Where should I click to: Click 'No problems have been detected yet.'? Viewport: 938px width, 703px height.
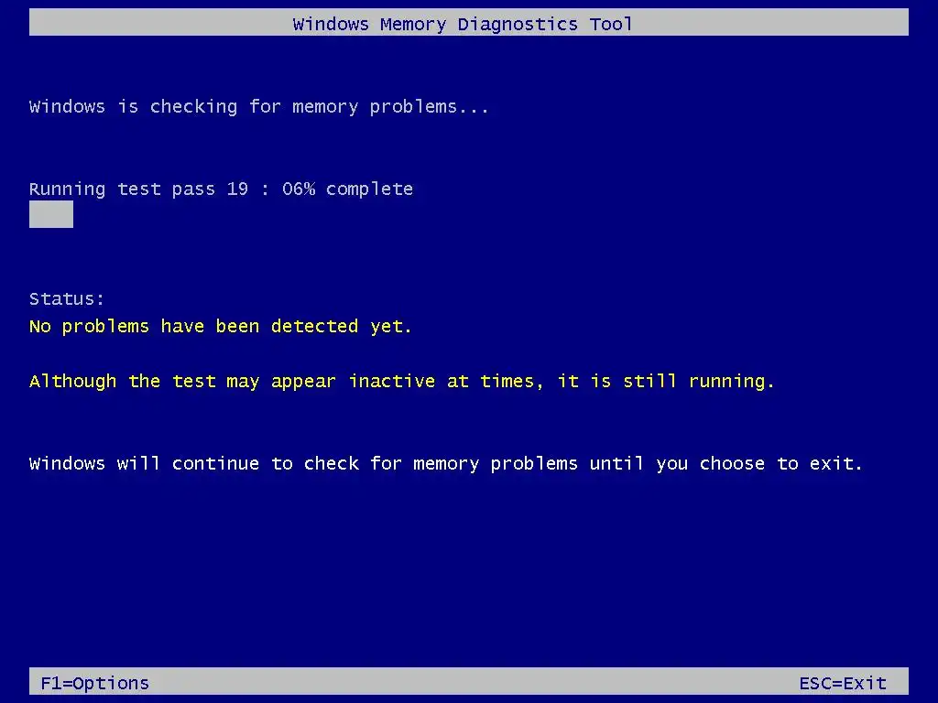click(221, 327)
